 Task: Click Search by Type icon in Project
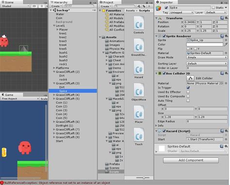point(139,6)
